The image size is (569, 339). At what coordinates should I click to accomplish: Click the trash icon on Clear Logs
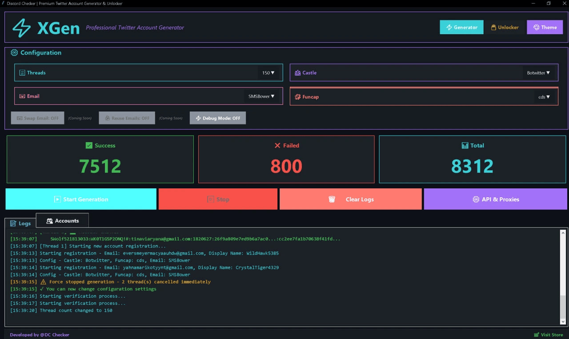point(332,199)
